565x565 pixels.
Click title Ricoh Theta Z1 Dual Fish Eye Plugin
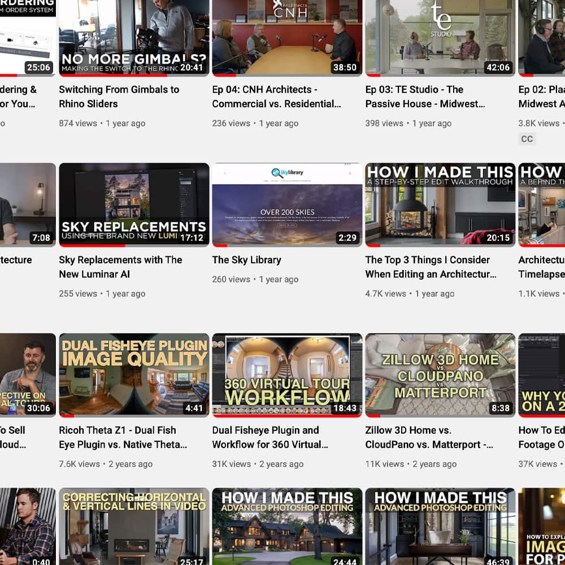(123, 437)
